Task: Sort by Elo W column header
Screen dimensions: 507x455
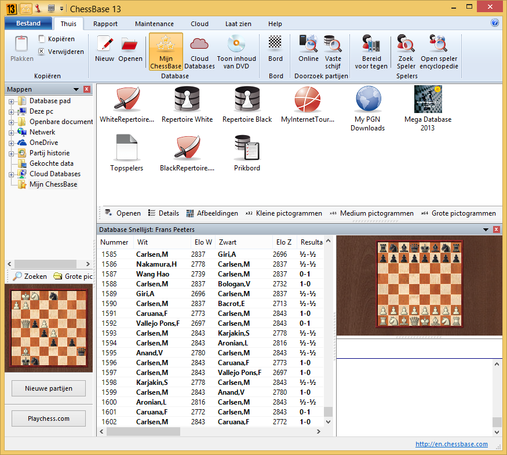Action: coord(203,242)
